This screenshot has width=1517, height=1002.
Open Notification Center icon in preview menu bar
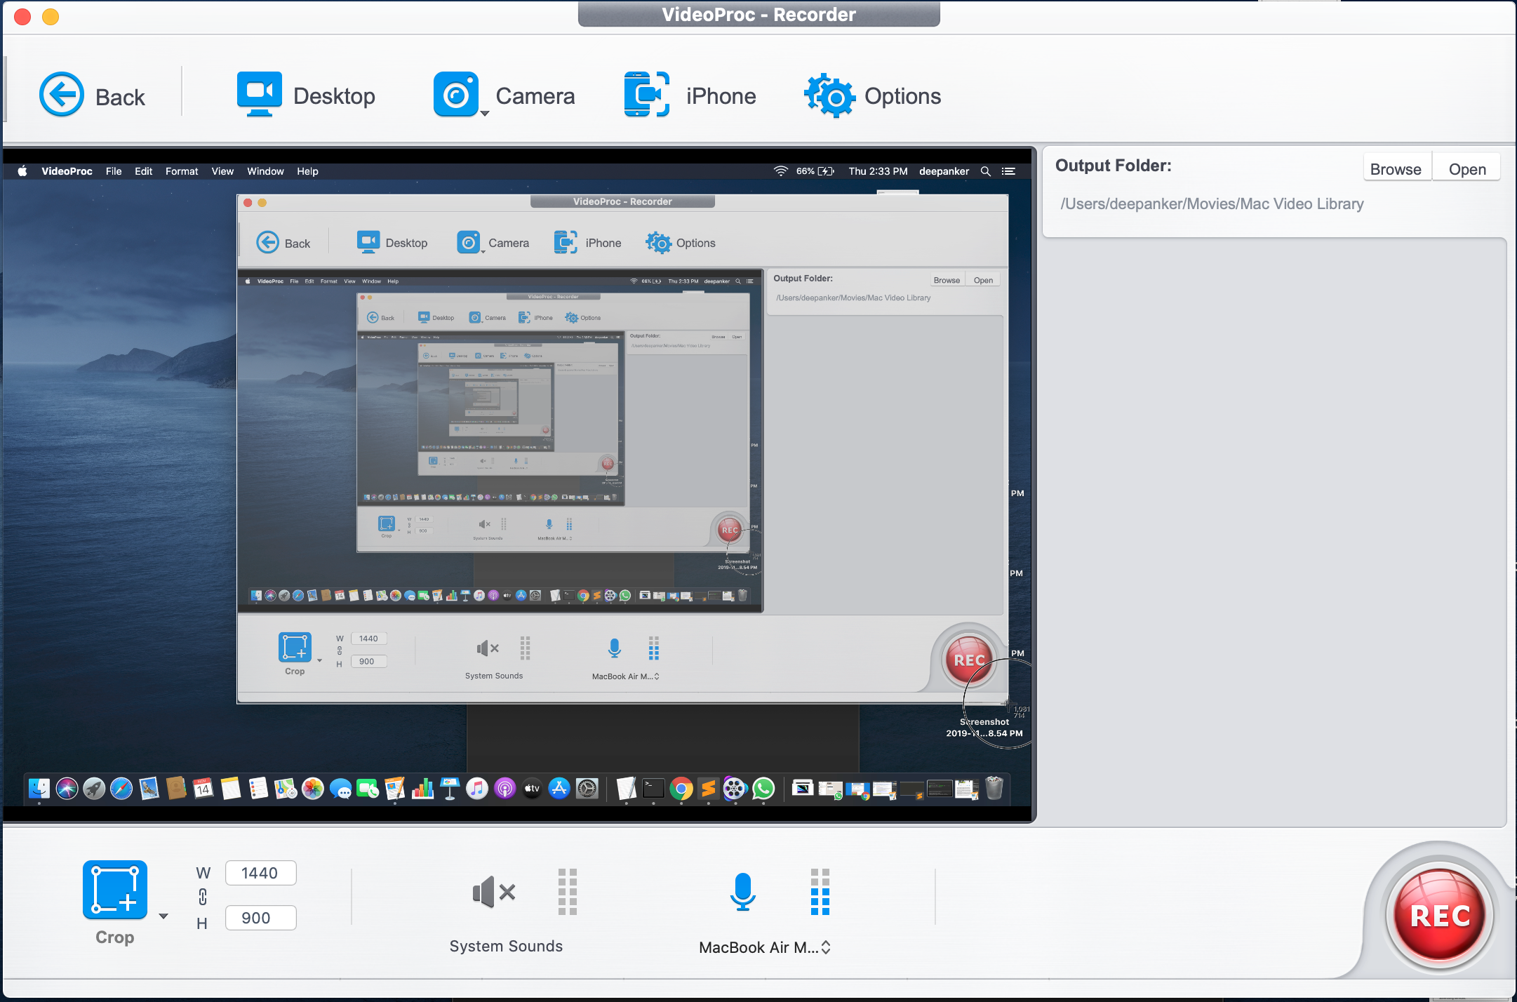tap(1008, 171)
